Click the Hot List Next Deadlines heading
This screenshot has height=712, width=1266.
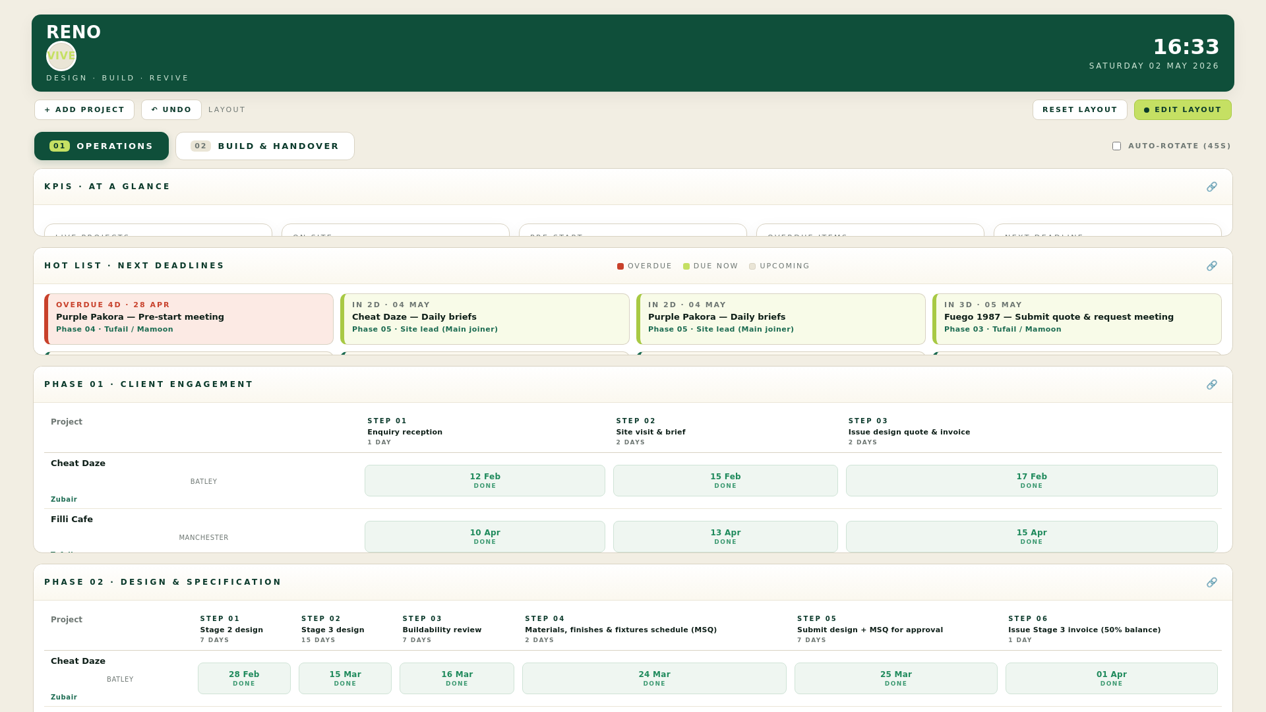134,266
